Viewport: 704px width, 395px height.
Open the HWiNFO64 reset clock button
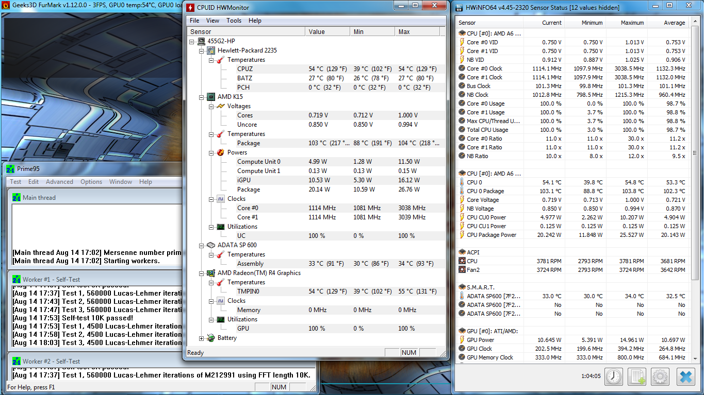pos(614,376)
